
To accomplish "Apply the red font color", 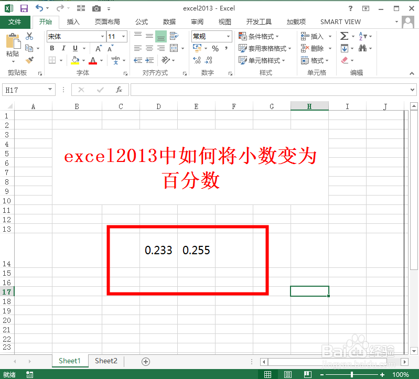I will tap(93, 60).
